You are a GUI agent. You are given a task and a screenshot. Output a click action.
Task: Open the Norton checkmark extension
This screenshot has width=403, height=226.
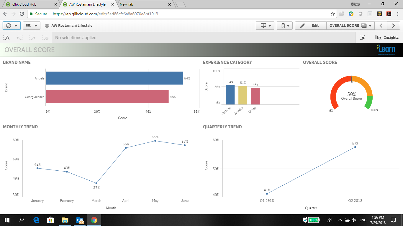(379, 14)
